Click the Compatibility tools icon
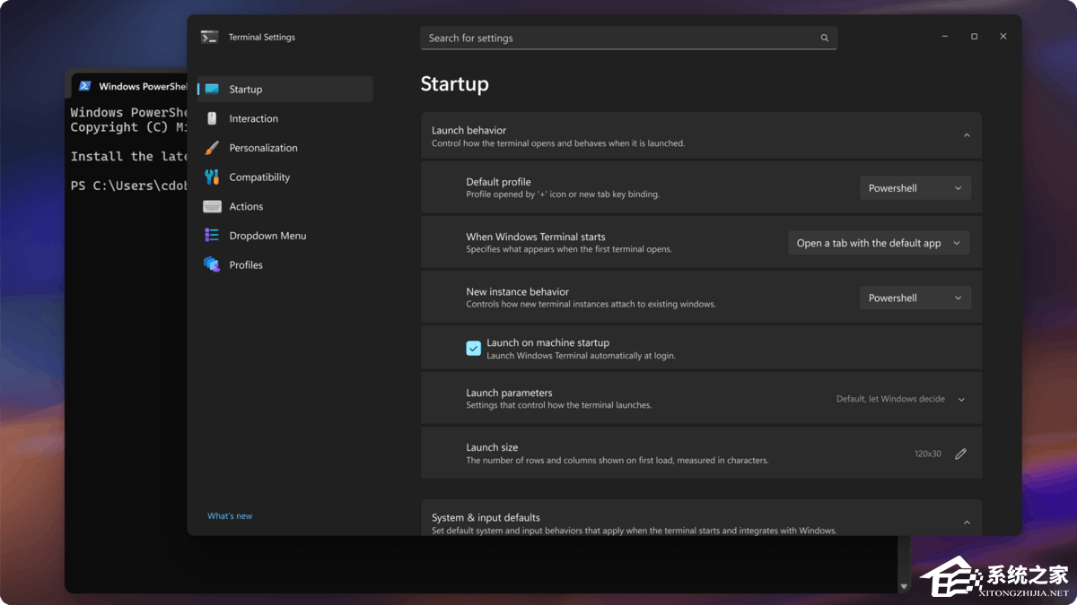 coord(212,177)
